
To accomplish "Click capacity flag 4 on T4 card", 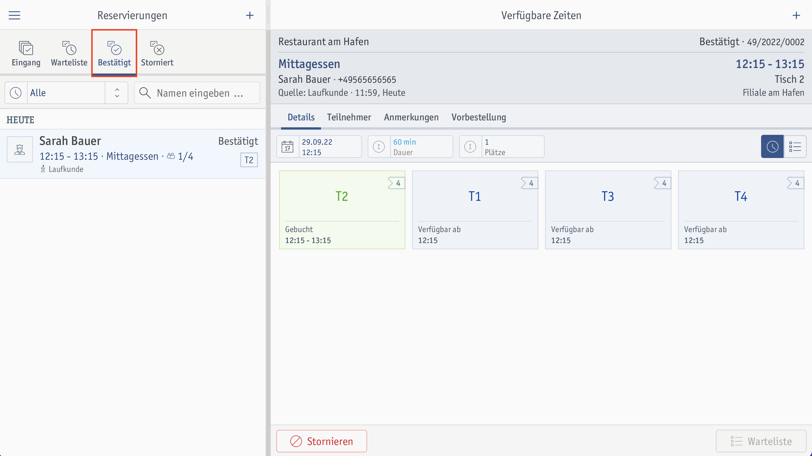I will pos(795,183).
